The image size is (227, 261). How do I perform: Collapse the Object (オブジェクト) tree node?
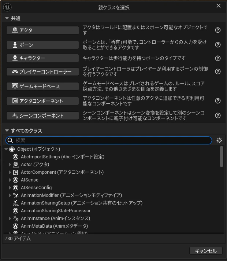coord(6,149)
